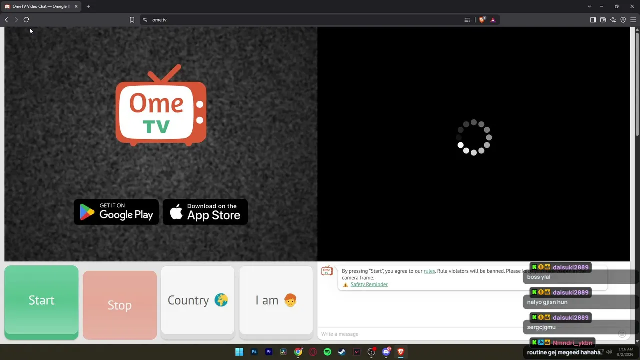Bookmark this page with the bookmark icon
Screen dimensions: 640x360
click(132, 20)
